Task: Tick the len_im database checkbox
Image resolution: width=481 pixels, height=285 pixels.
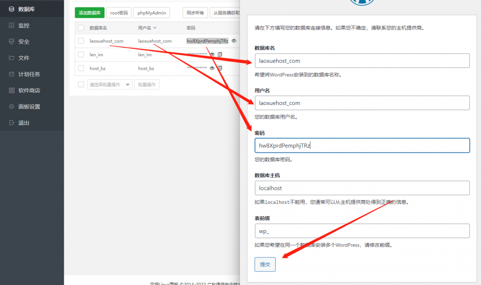Action: pos(81,55)
